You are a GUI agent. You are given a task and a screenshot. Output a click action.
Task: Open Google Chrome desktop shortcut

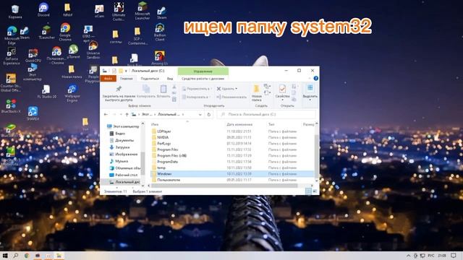pos(65,32)
